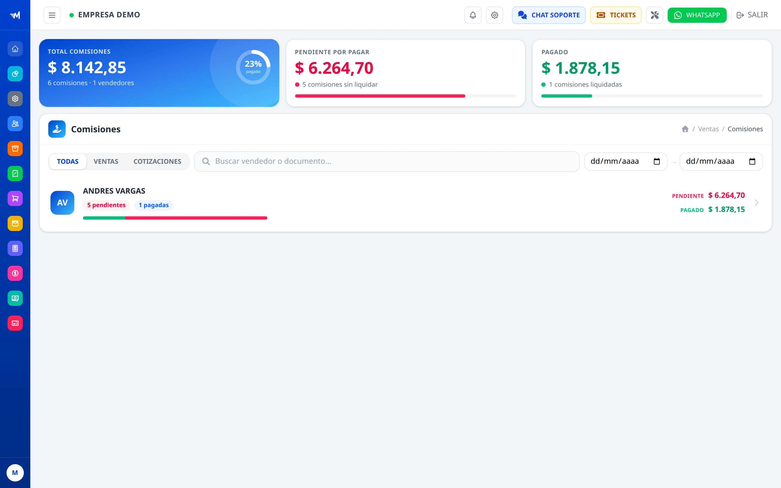Click the '1 pagadas' badge
The height and width of the screenshot is (488, 781).
[153, 205]
